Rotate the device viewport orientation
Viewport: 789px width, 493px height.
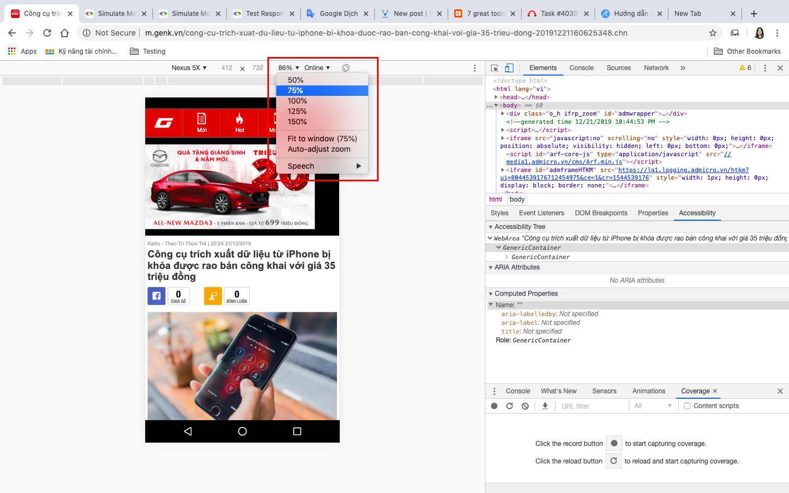tap(346, 68)
